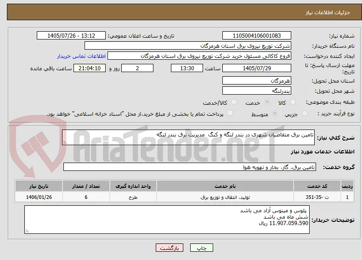Click the اطلاعات خدمات مورد نیاز heading
362x260 pixels.
pyautogui.click(x=322, y=152)
